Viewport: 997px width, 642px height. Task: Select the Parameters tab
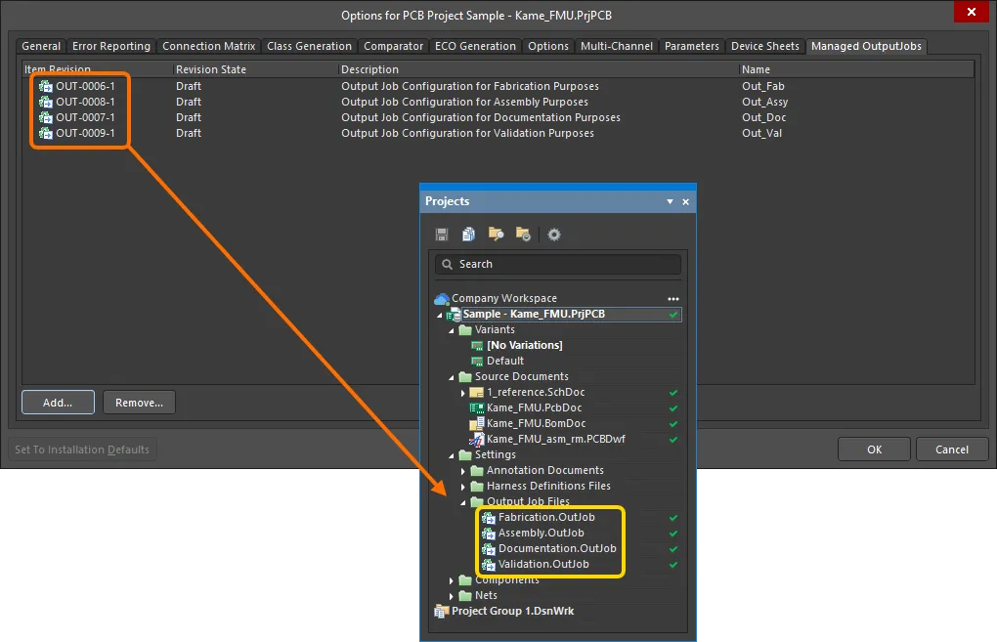(692, 46)
